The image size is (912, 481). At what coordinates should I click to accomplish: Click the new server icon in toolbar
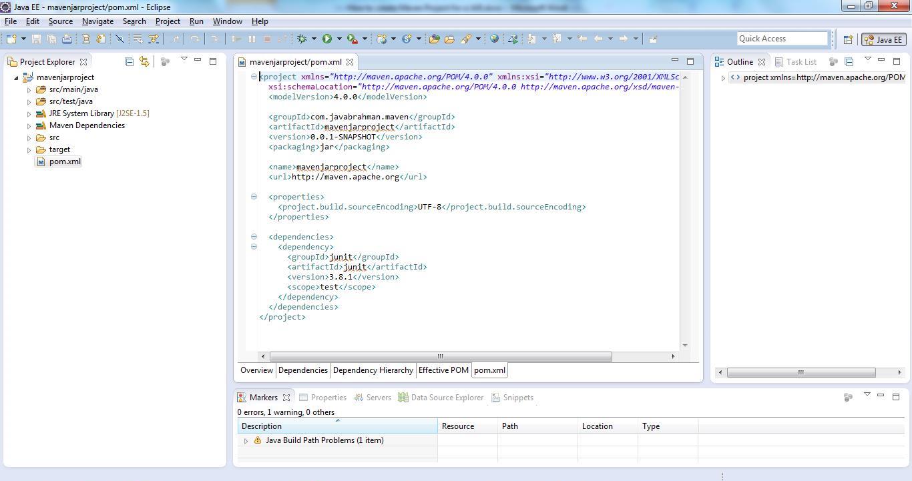click(x=382, y=39)
